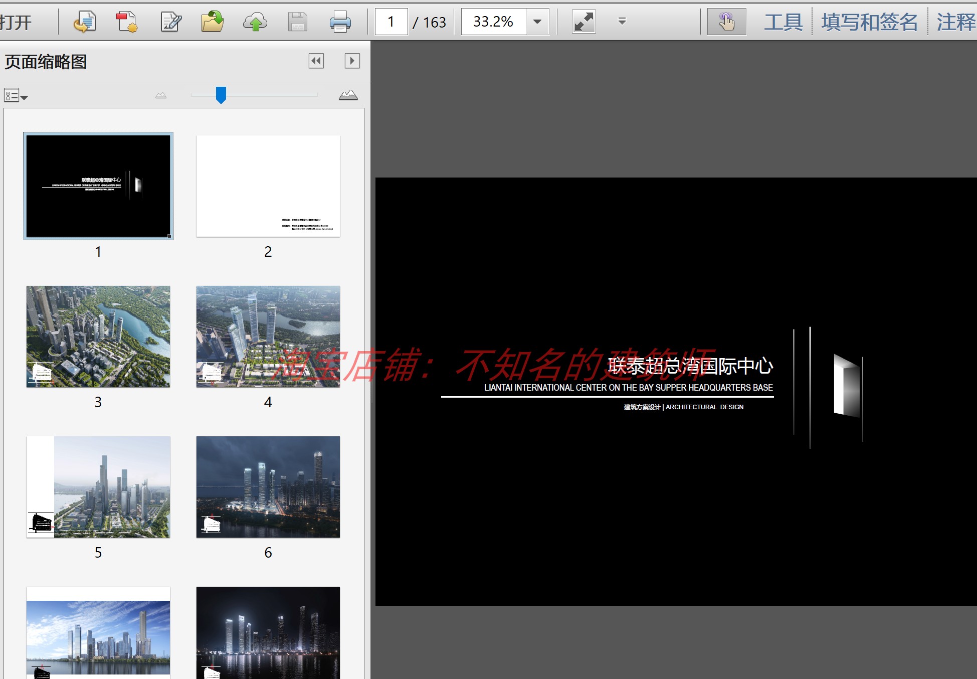This screenshot has height=679, width=977.
Task: Click the thumbnail label number 5
Action: (98, 553)
